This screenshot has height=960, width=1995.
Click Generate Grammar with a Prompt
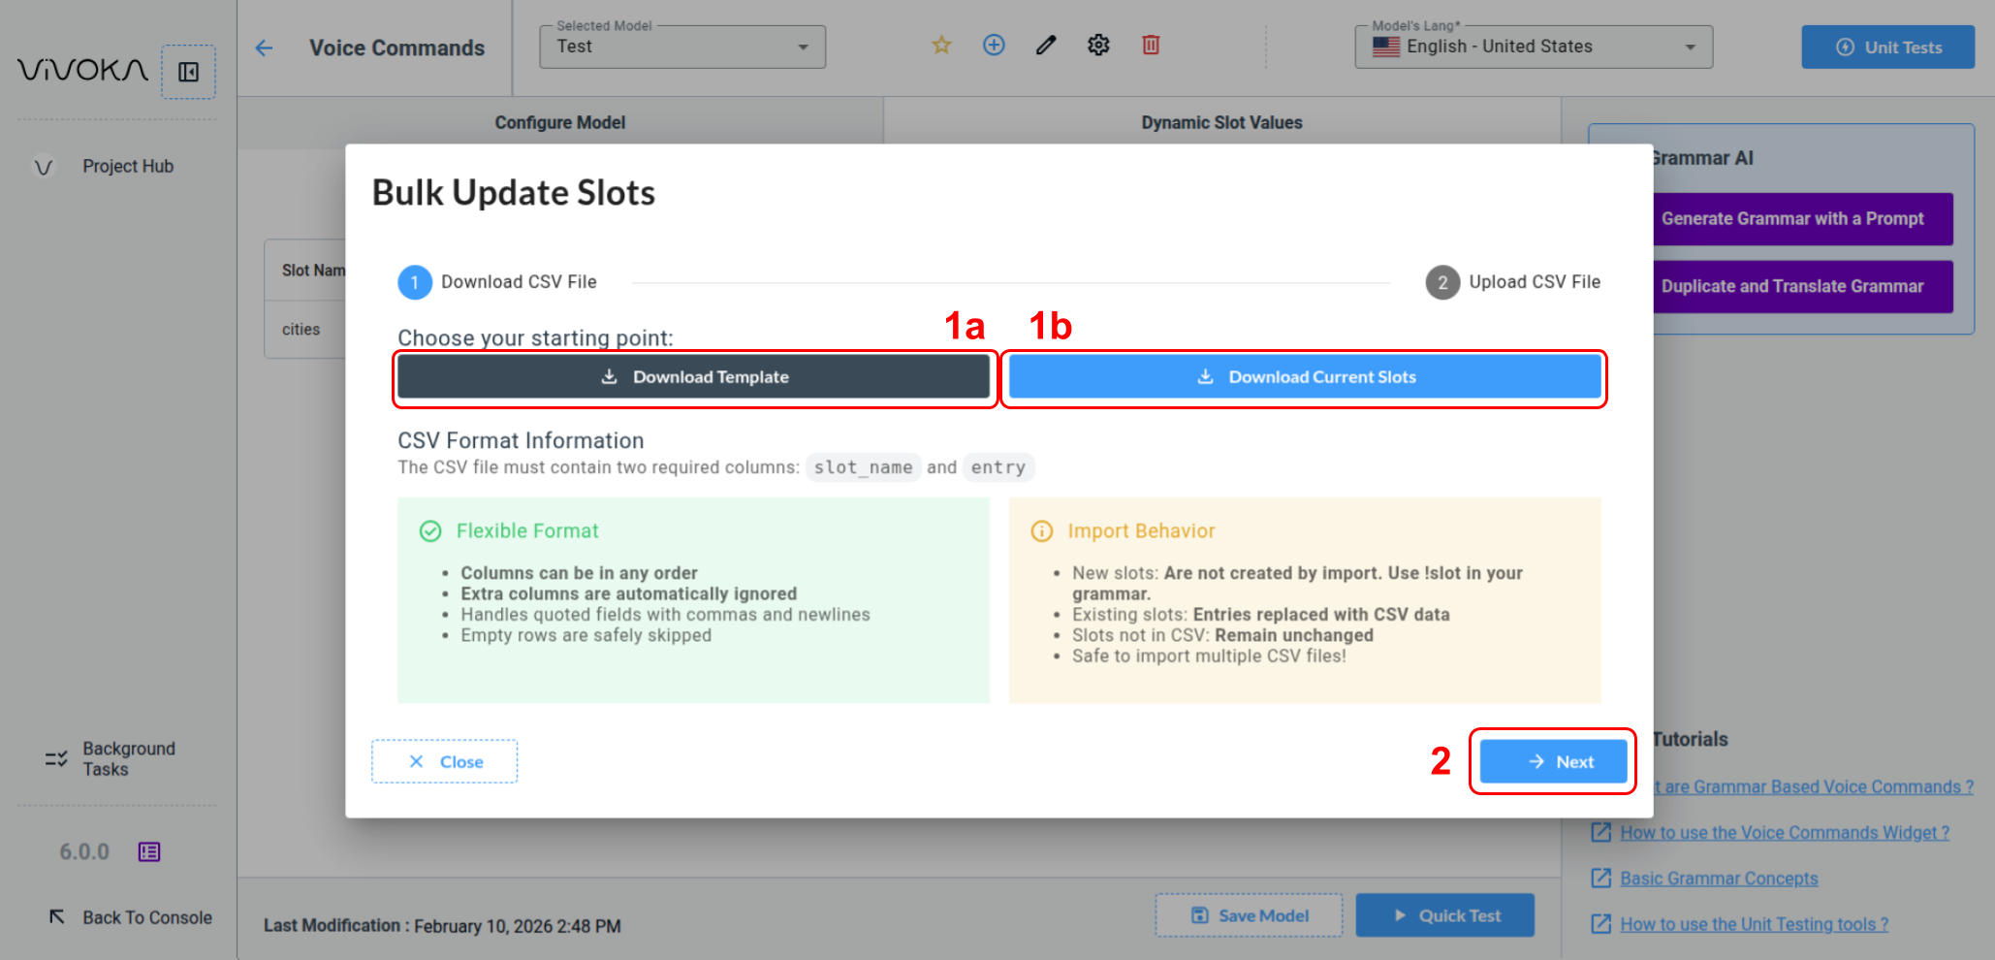click(x=1791, y=219)
